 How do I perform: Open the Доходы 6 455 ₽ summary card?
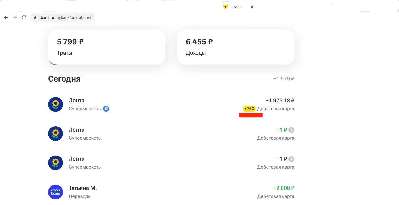236,47
